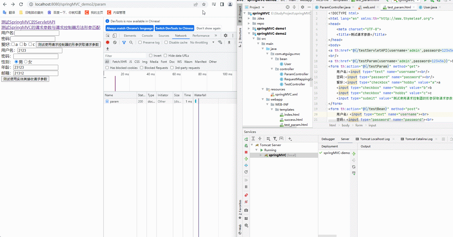Screen dimensions: 453x237
Task: Enable Has blocked cookies checkbox
Action: pyautogui.click(x=107, y=68)
